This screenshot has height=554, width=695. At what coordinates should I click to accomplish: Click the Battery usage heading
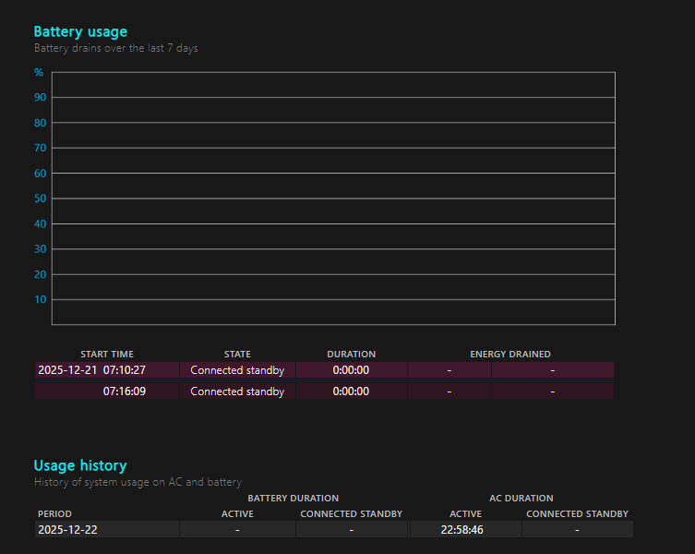[80, 32]
